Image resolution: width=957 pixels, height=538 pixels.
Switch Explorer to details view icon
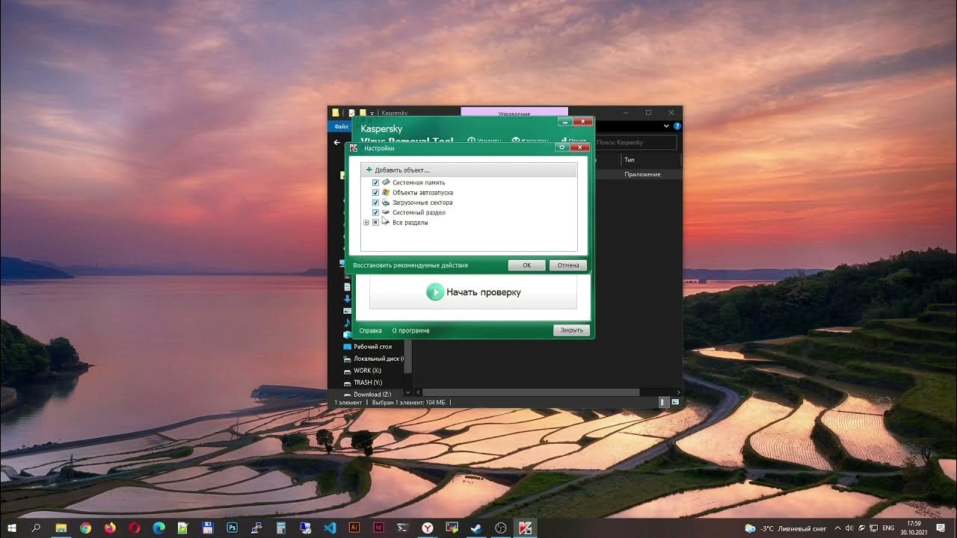(x=662, y=402)
